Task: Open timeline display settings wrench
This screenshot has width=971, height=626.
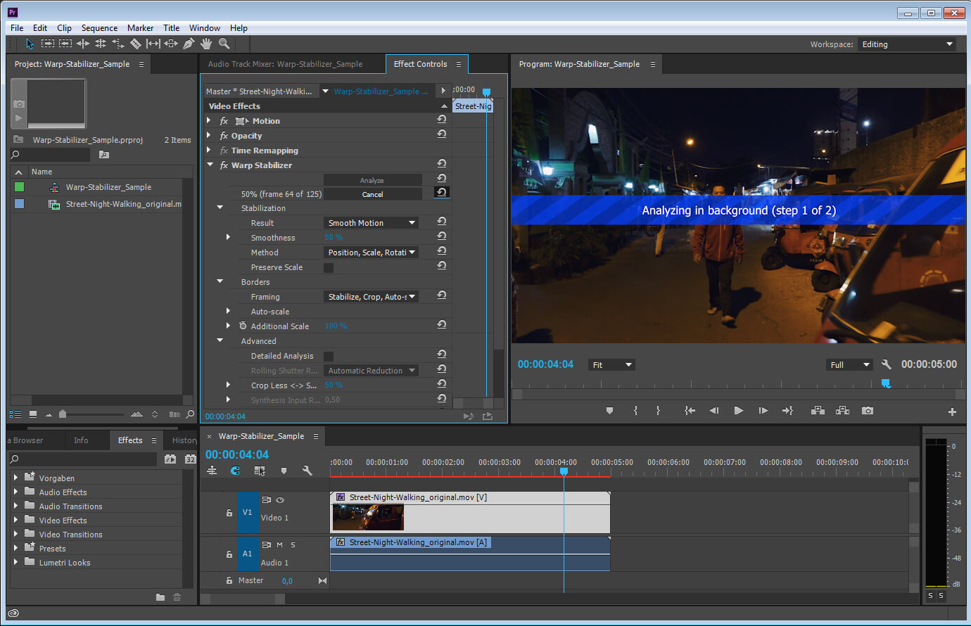Action: 307,471
